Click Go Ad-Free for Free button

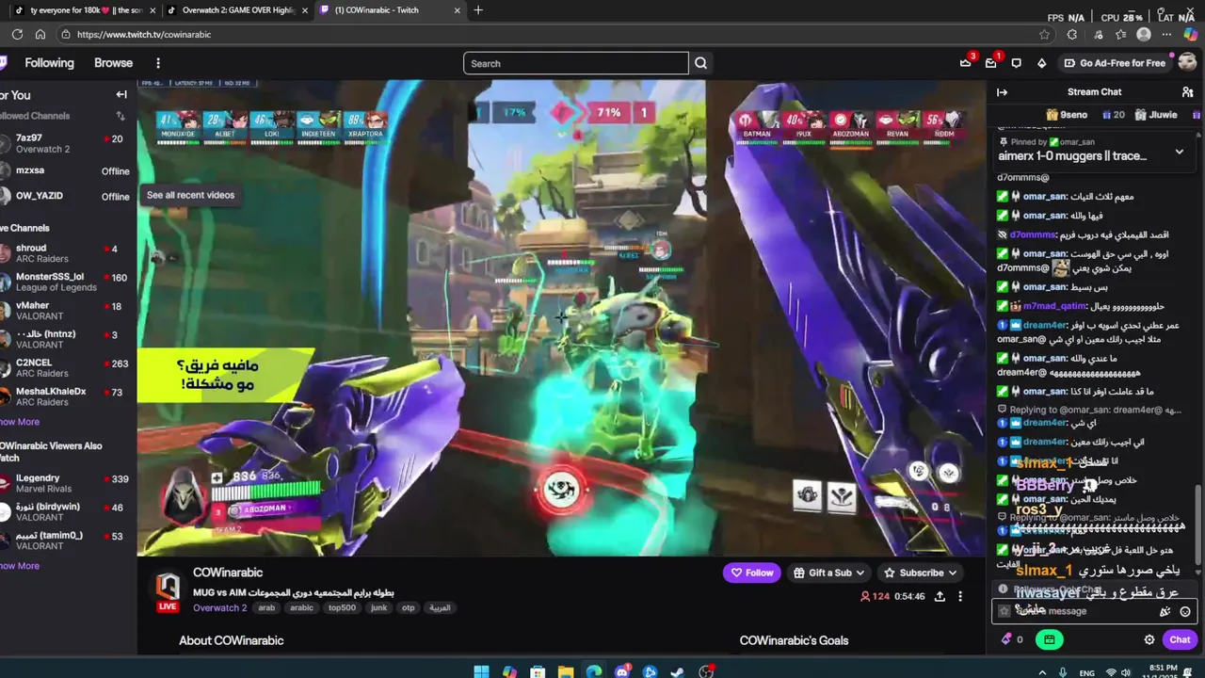(1114, 63)
